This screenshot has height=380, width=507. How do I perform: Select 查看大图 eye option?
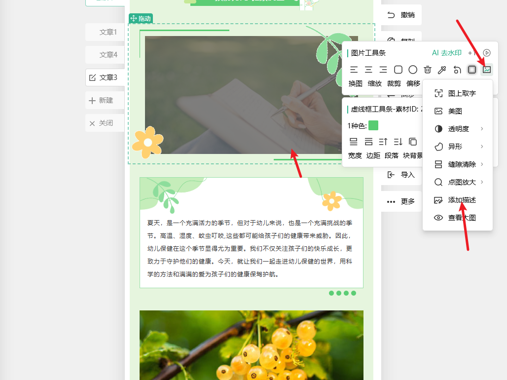[457, 218]
